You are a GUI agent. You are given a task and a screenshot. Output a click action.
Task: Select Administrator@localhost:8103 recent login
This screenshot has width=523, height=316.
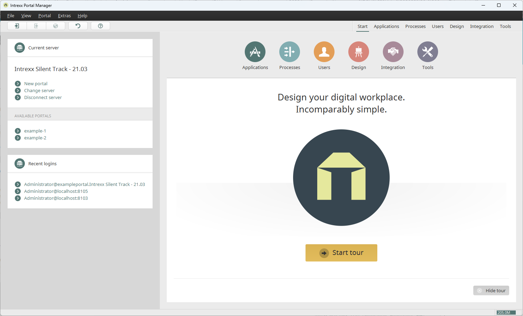(56, 198)
